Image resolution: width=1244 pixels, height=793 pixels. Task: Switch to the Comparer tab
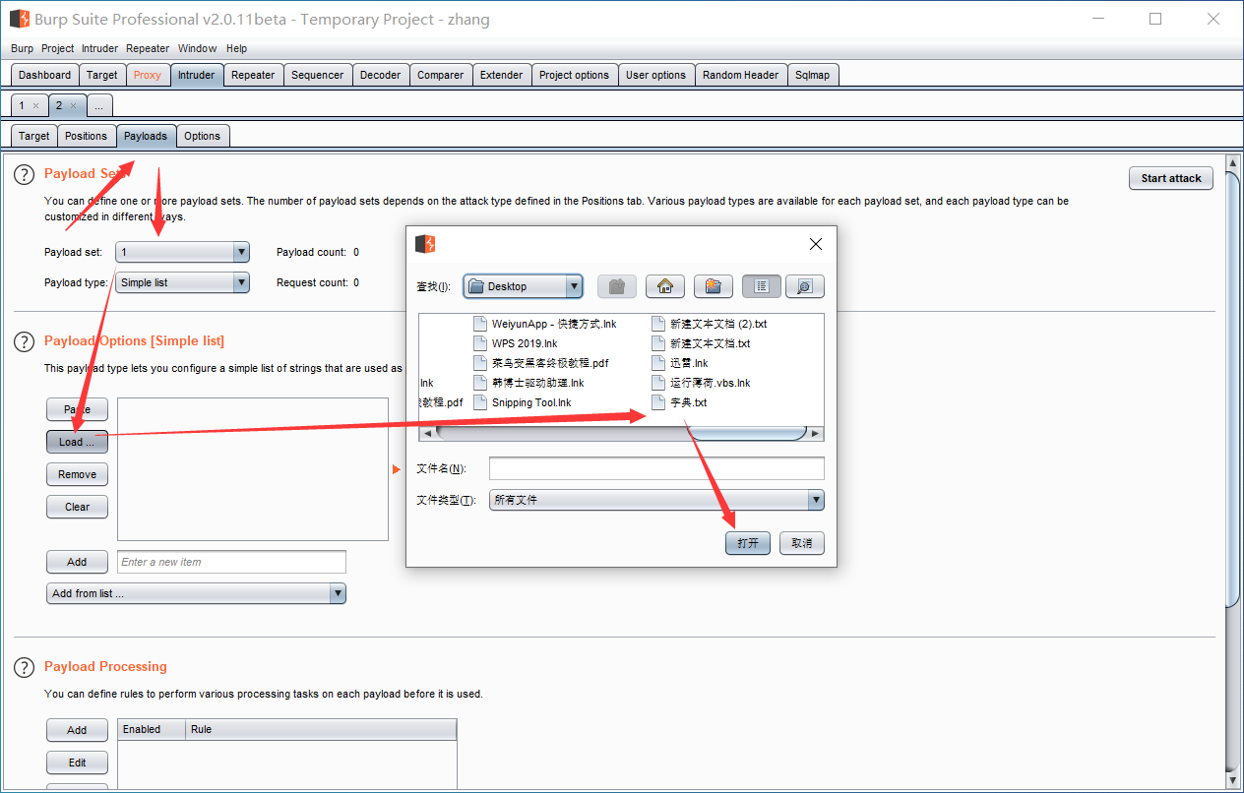click(441, 75)
